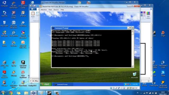Screen dimensions: 169x95
Task: Click the Windows taskbar clock
Action: pos(163,93)
